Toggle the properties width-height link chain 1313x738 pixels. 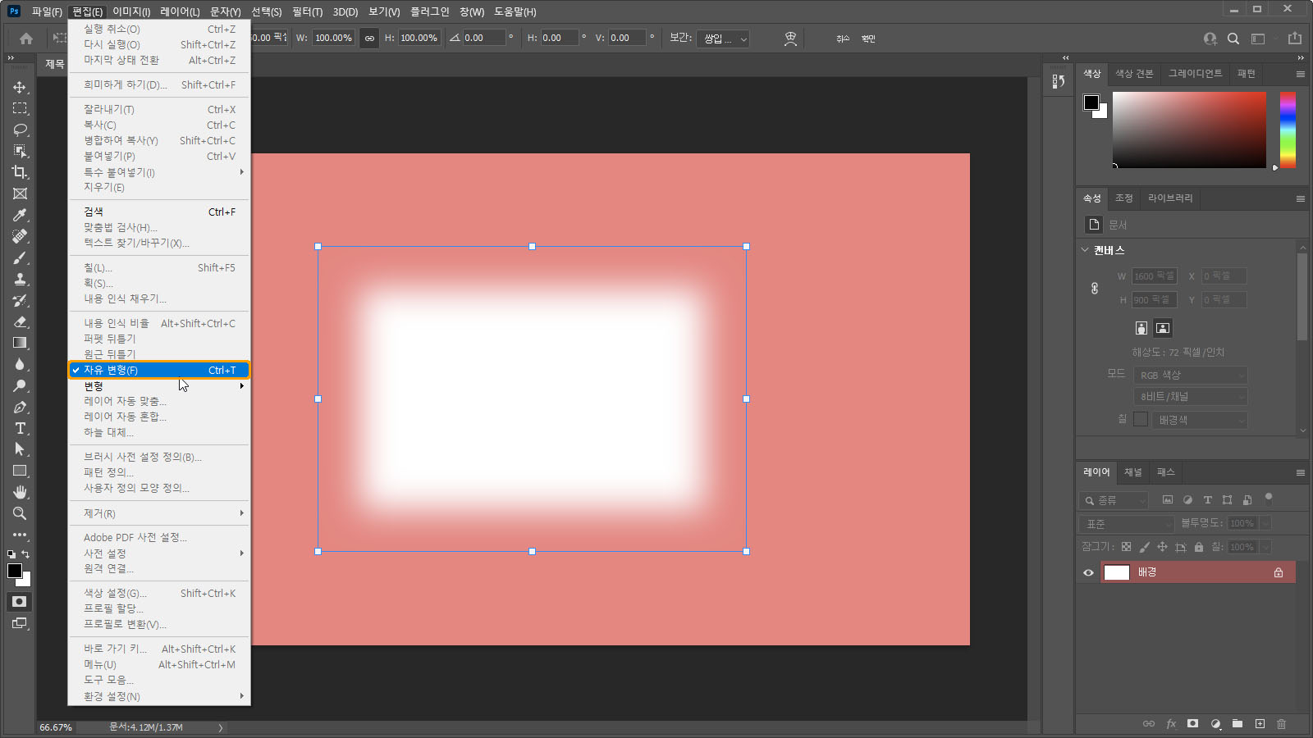(1095, 289)
